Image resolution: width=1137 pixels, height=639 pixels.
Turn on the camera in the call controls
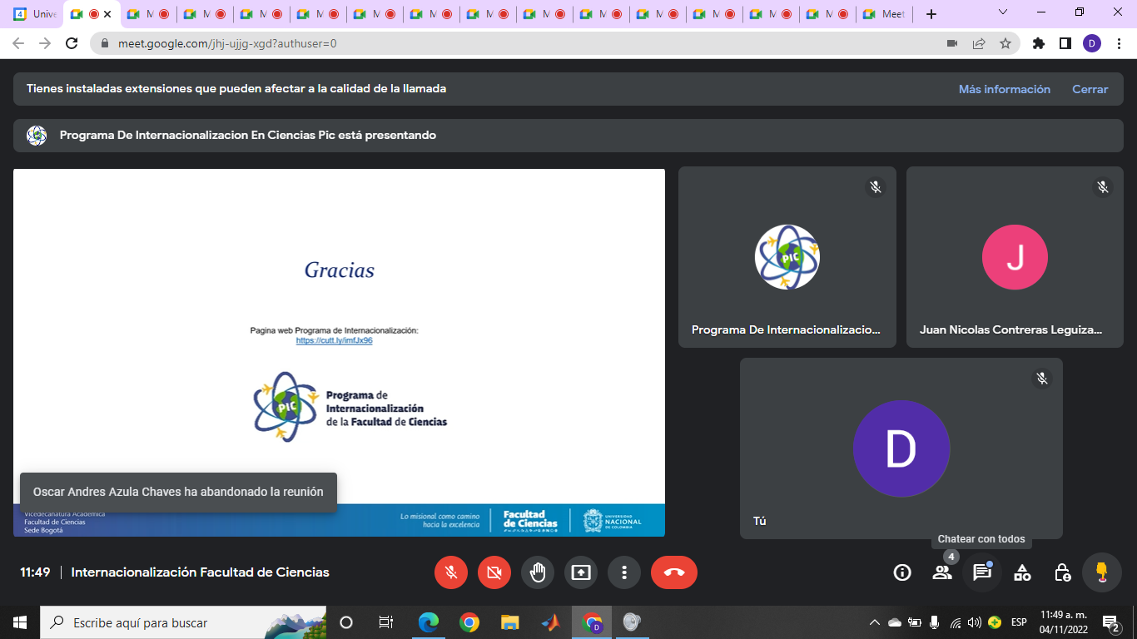point(494,572)
